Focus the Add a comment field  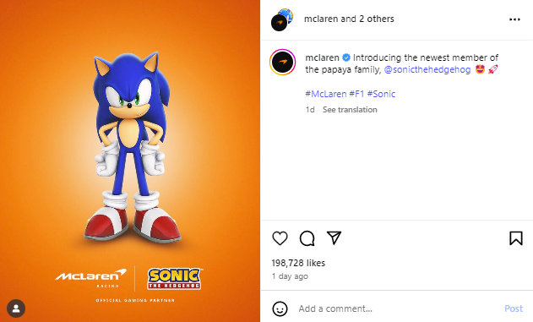(x=398, y=308)
